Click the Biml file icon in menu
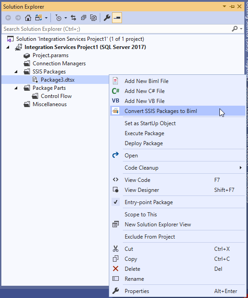Screen dimensions: 248x298 pyautogui.click(x=115, y=81)
